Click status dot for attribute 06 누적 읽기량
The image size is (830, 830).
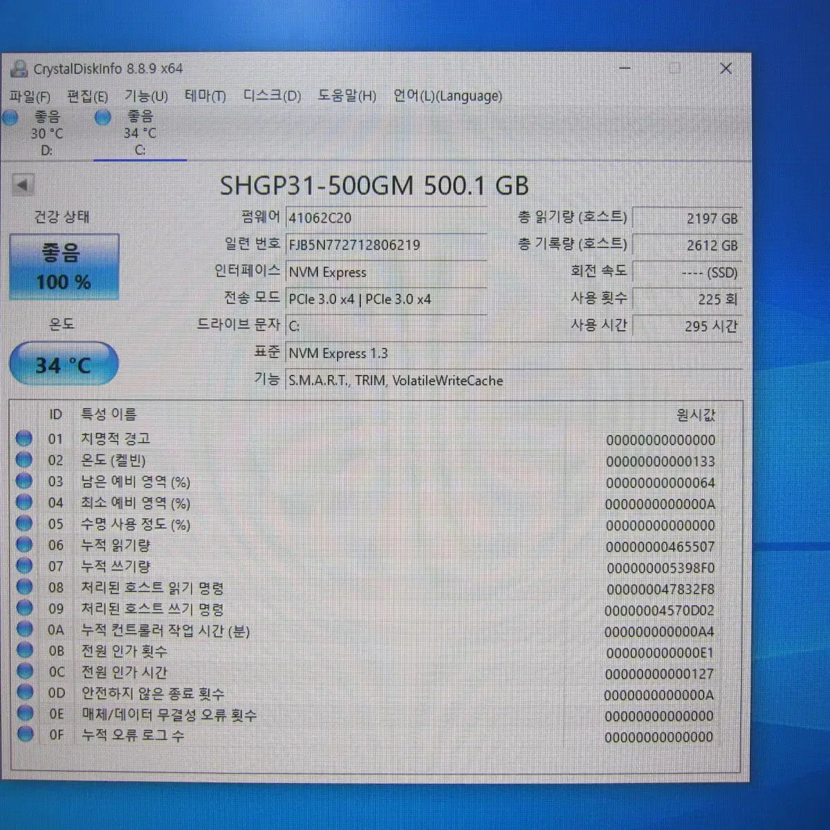[24, 544]
